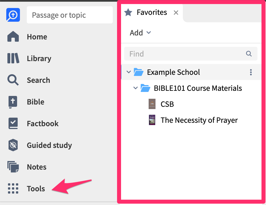Click the star icon on the Favorites tab

[x=128, y=12]
